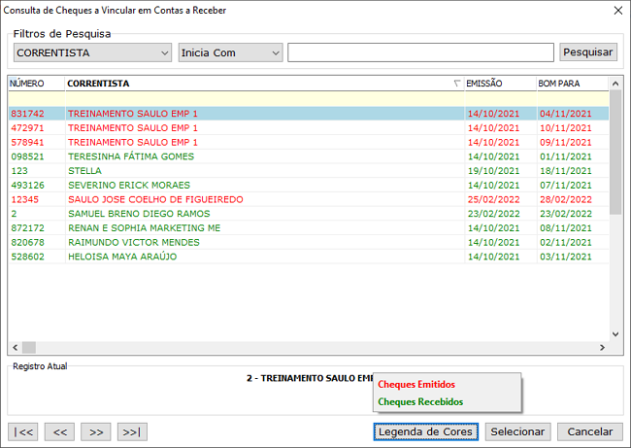The height and width of the screenshot is (448, 631).
Task: Sort by NÚMERO column header
Action: pyautogui.click(x=35, y=84)
